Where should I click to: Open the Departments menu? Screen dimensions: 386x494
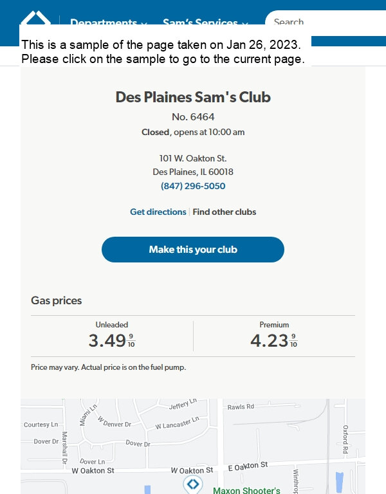104,22
